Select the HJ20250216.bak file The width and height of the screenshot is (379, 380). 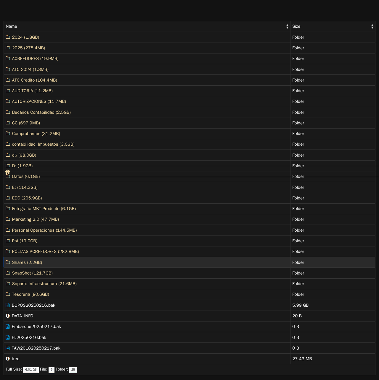coord(29,337)
